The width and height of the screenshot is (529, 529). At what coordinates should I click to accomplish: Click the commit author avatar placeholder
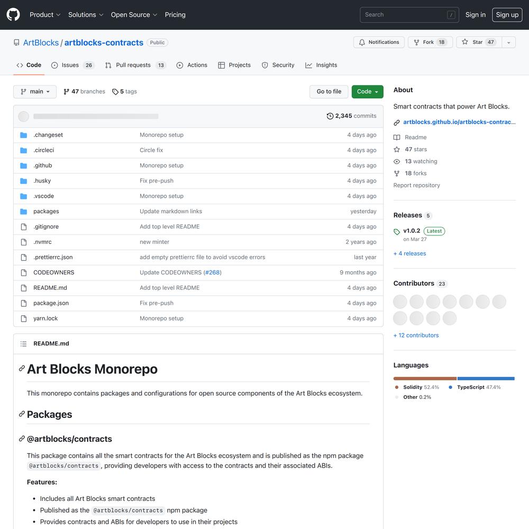click(23, 116)
